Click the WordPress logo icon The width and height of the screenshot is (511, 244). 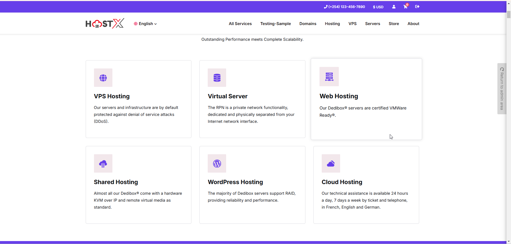pyautogui.click(x=217, y=164)
